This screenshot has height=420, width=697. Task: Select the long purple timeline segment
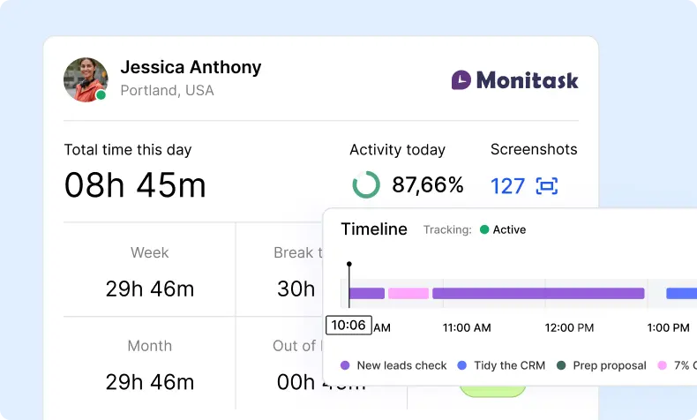(538, 293)
